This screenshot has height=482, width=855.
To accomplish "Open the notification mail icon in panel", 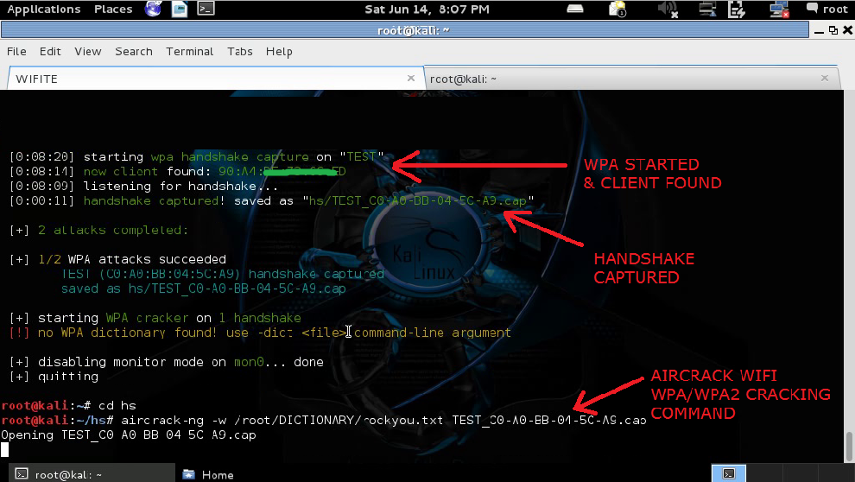I will (x=617, y=10).
